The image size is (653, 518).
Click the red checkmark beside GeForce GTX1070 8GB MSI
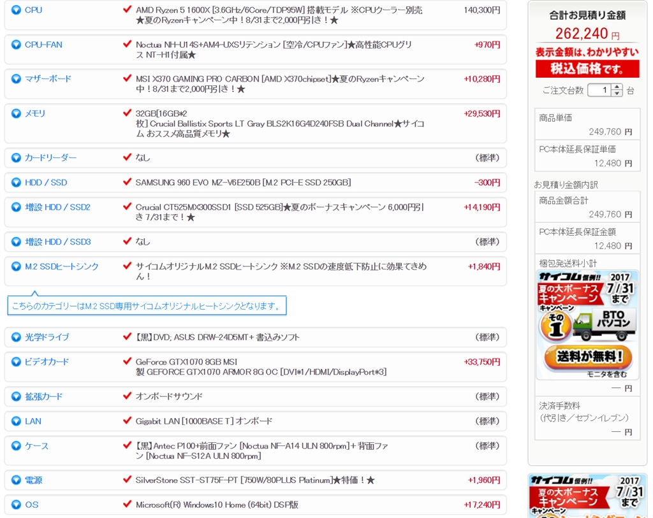click(x=128, y=361)
